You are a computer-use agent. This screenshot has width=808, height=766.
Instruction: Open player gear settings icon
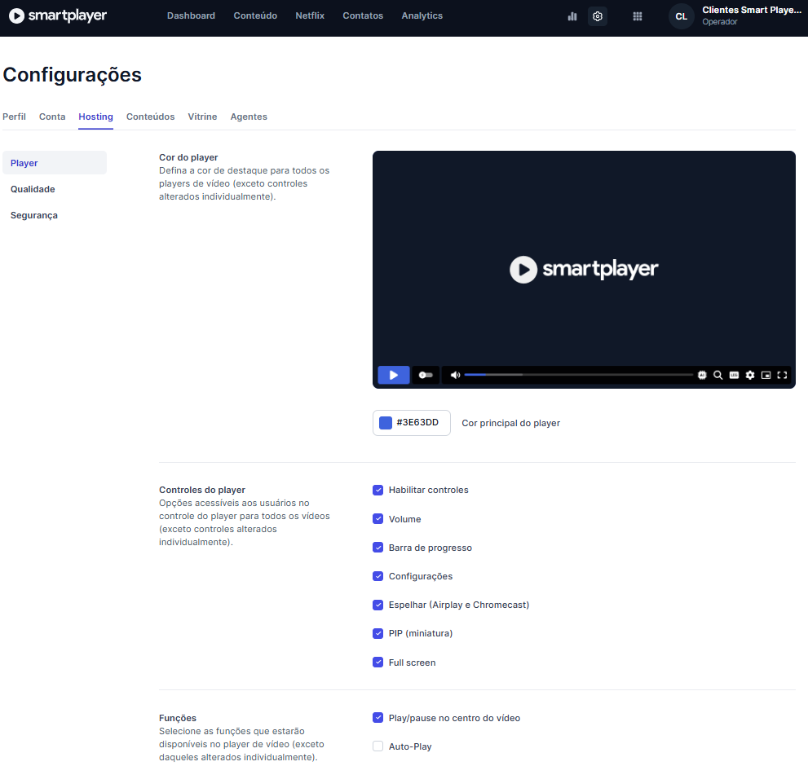(750, 375)
